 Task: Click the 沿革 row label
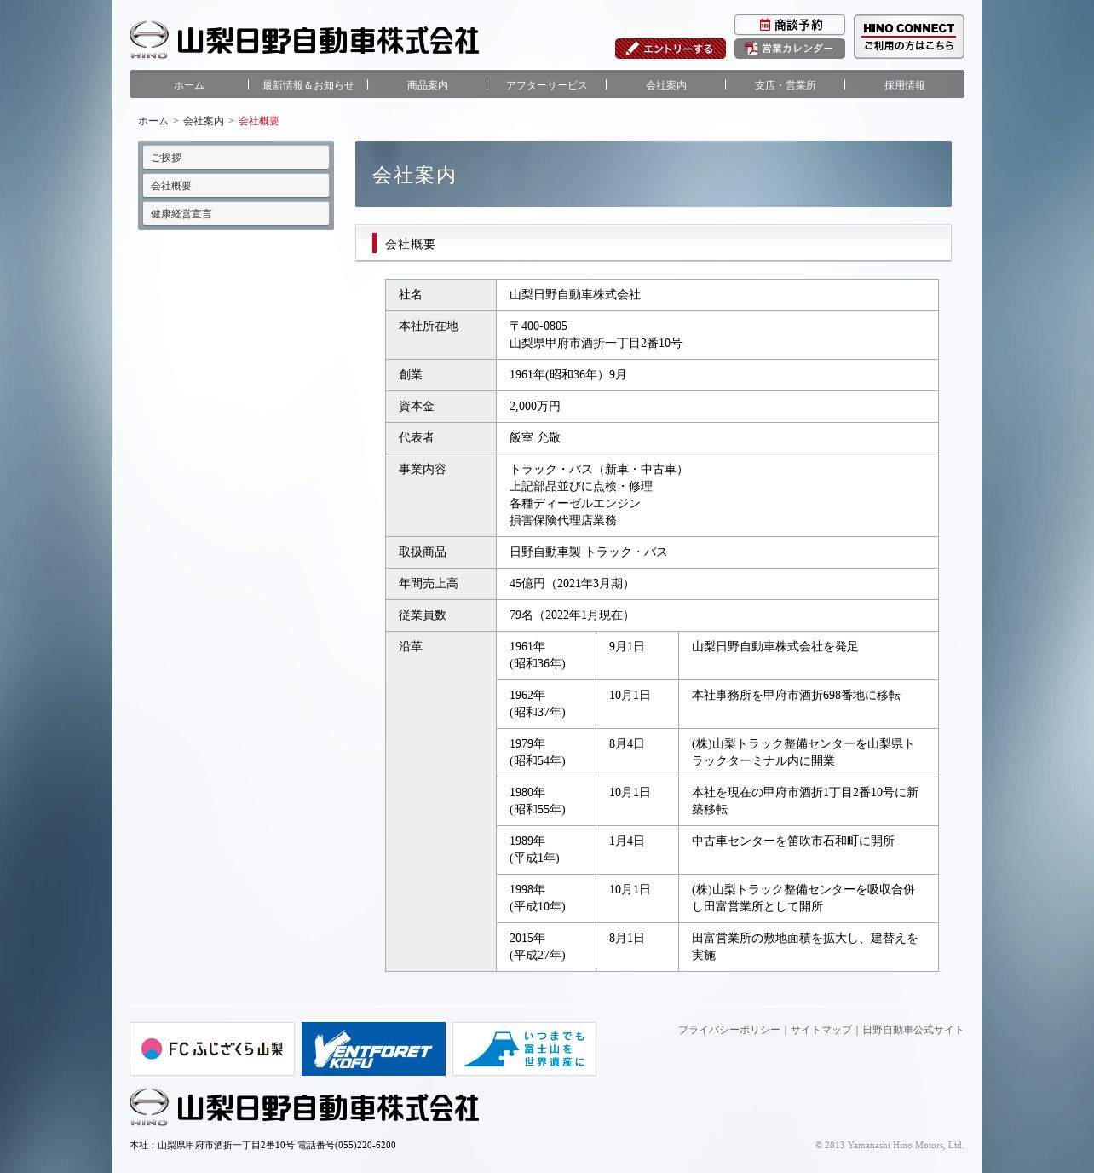point(411,646)
